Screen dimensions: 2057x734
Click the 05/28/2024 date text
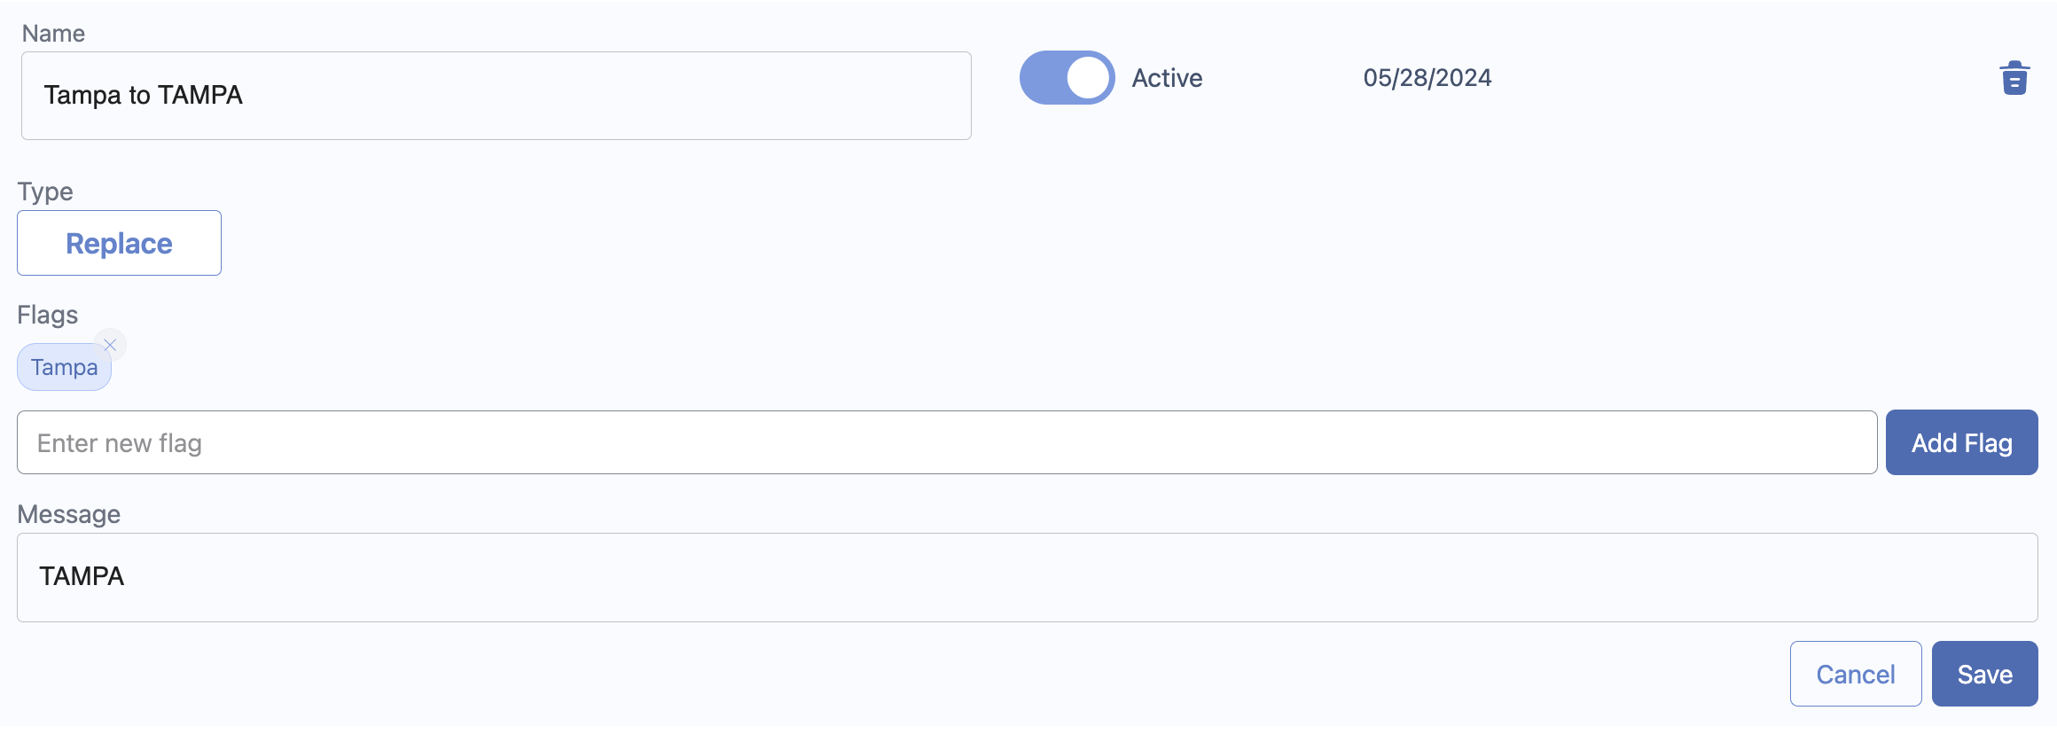(x=1427, y=78)
